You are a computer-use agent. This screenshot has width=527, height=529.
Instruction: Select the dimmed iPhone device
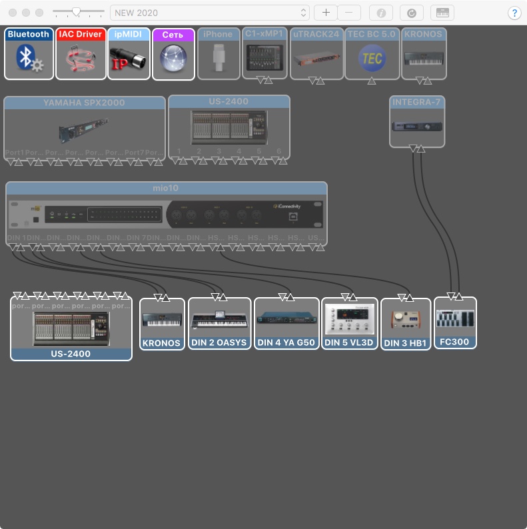tap(219, 54)
